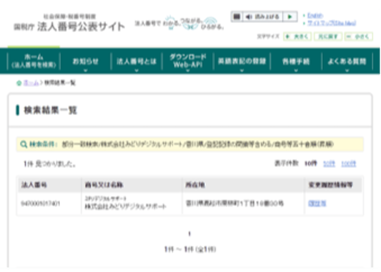The image size is (381, 272).
Task: Click the 検索結果一覧 breadcrumb text
Action: (x=60, y=83)
